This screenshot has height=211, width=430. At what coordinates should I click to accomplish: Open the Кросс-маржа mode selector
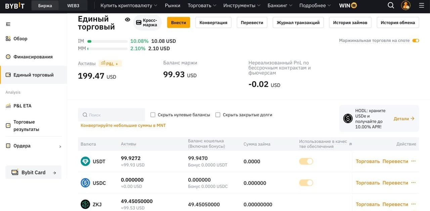pyautogui.click(x=147, y=23)
